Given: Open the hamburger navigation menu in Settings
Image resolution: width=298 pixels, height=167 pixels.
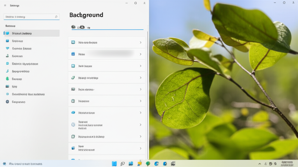Looking at the screenshot, I should (x=5, y=5).
